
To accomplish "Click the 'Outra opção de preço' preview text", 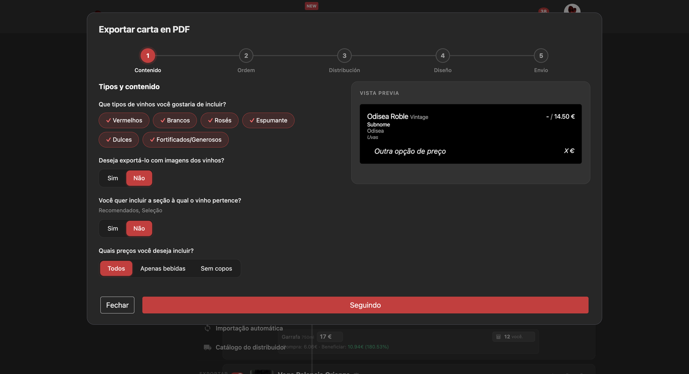I will (x=410, y=151).
